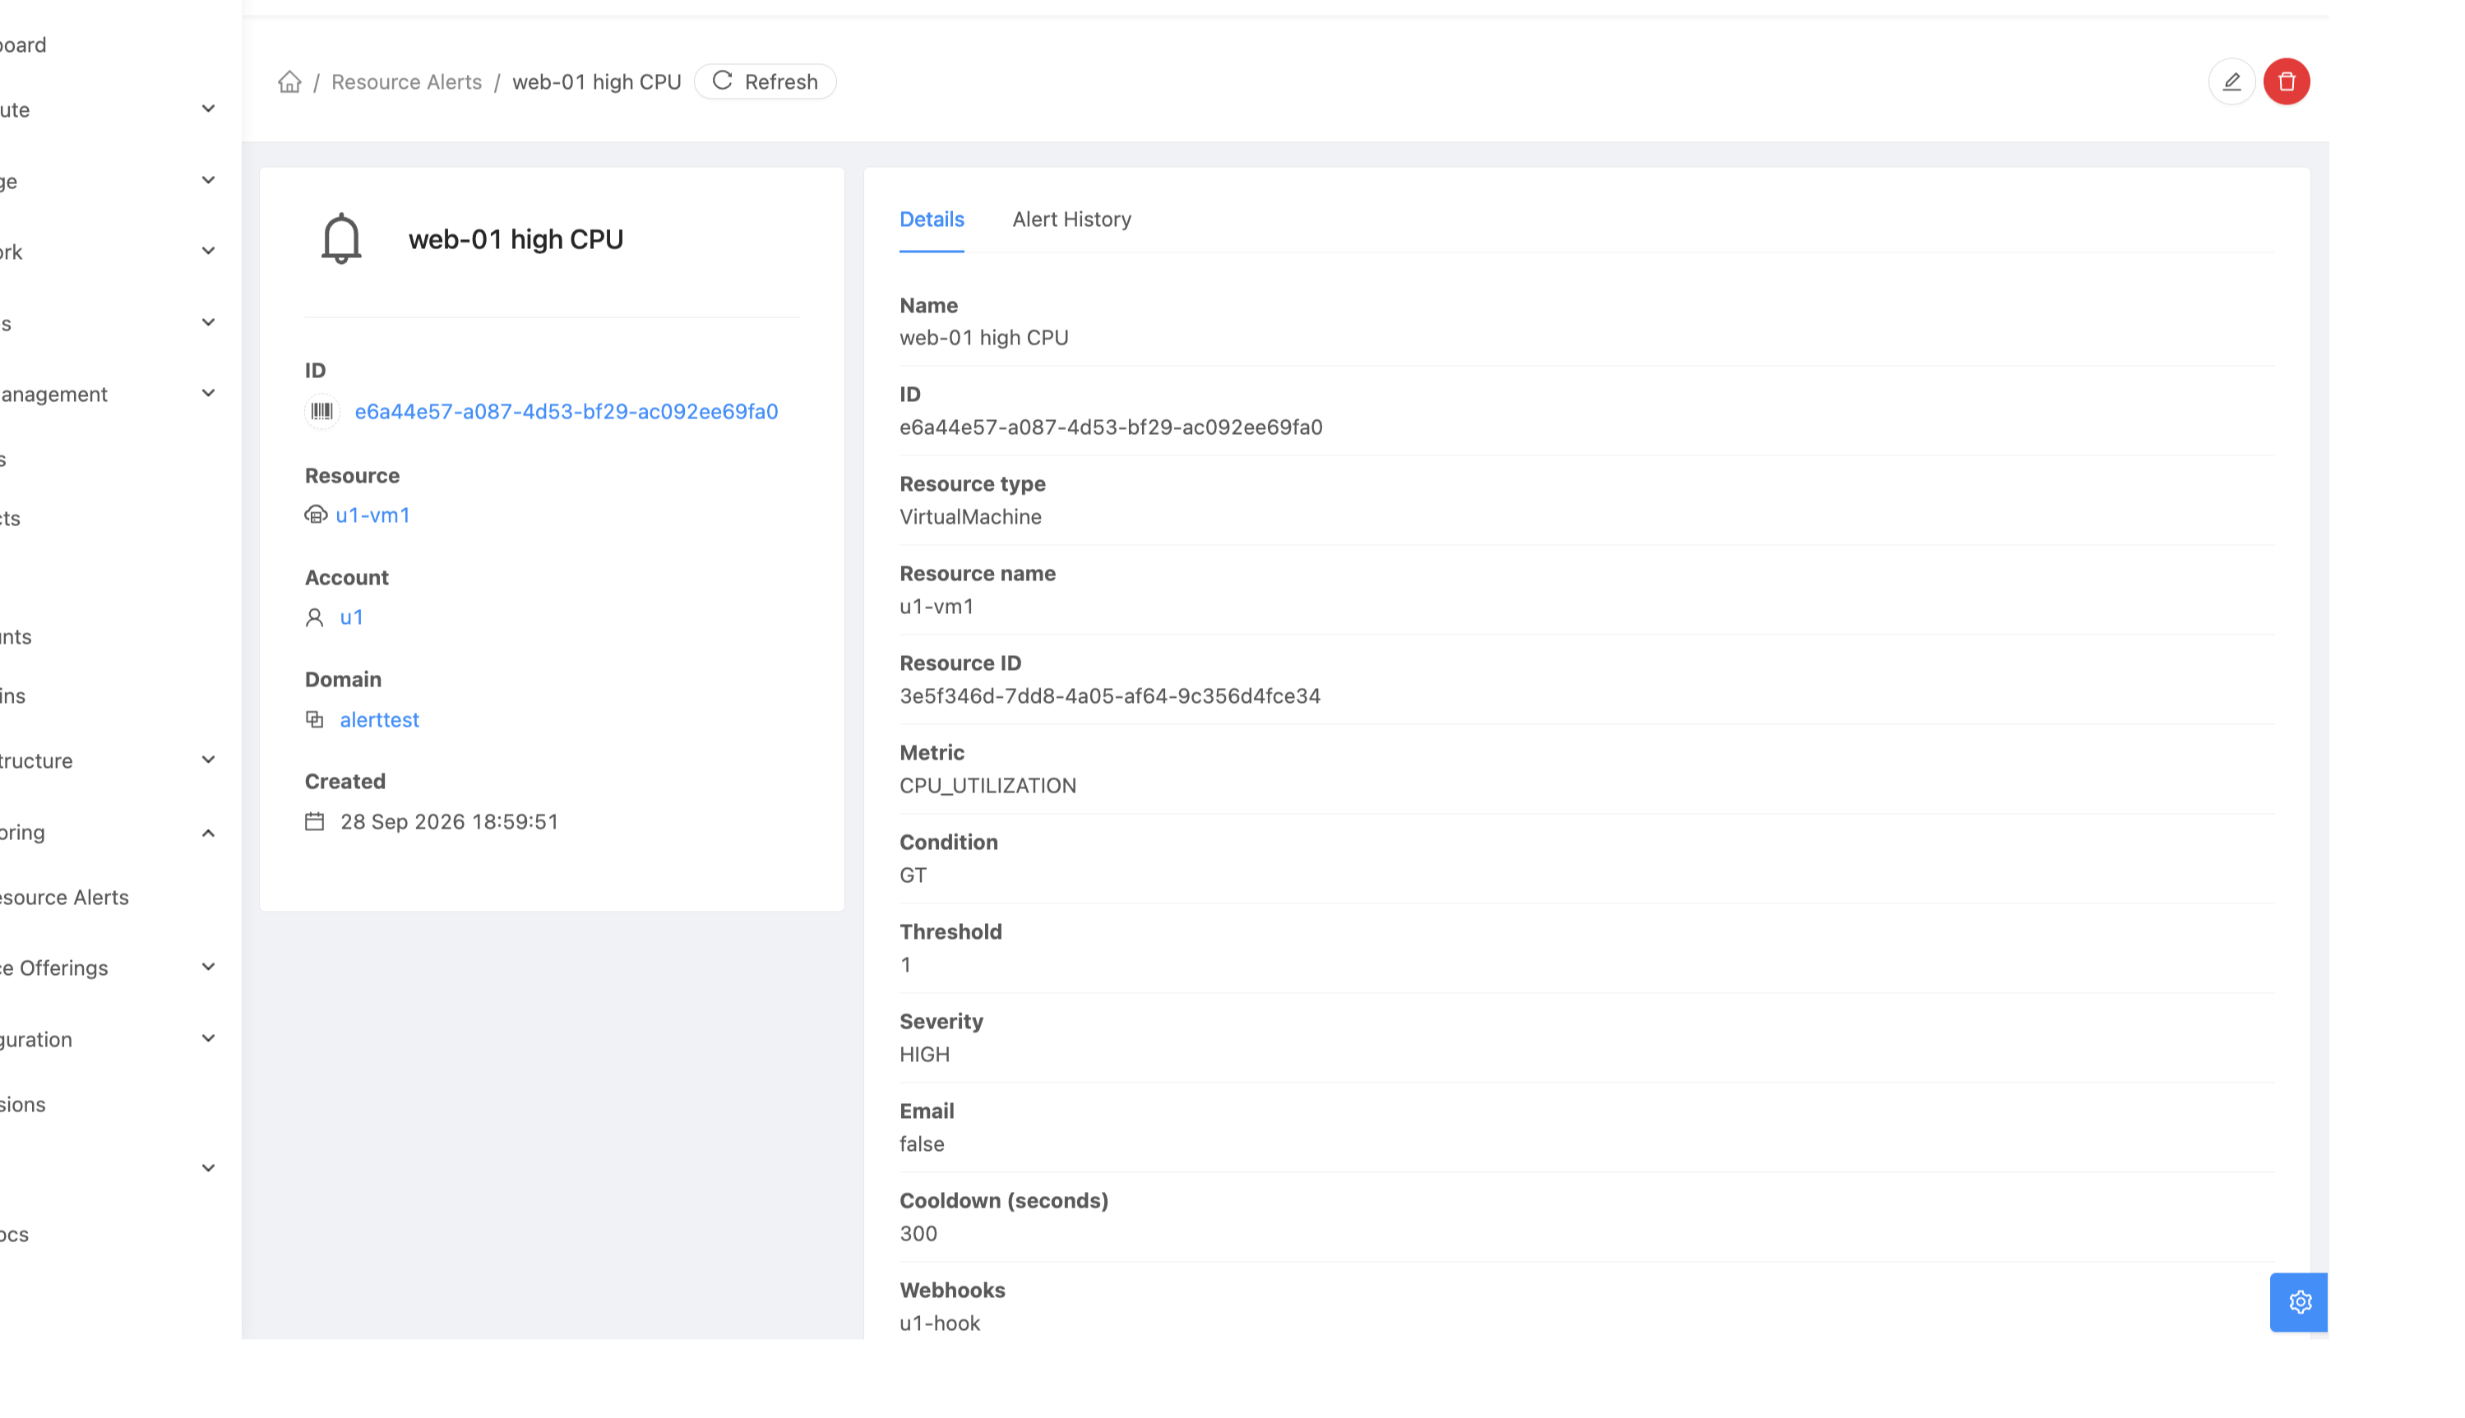The width and height of the screenshot is (2465, 1418).
Task: Click the created date 28 Sep 2026
Action: (x=449, y=822)
